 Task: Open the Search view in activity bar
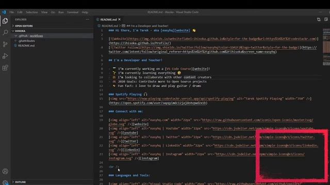[5, 32]
